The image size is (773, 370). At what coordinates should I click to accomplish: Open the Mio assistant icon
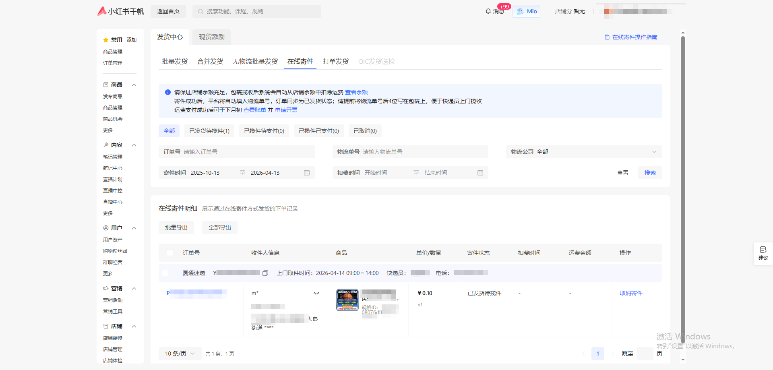pos(520,11)
